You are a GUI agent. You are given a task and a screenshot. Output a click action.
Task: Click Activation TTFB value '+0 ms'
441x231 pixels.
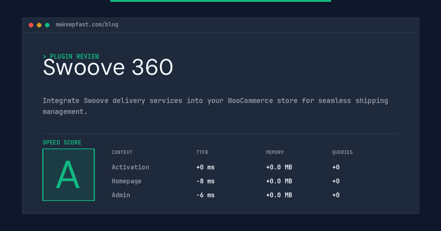point(205,167)
